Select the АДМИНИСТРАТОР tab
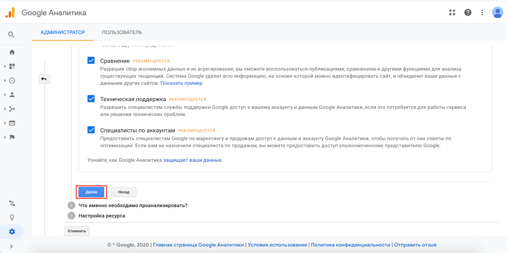507x253 pixels. click(x=63, y=32)
